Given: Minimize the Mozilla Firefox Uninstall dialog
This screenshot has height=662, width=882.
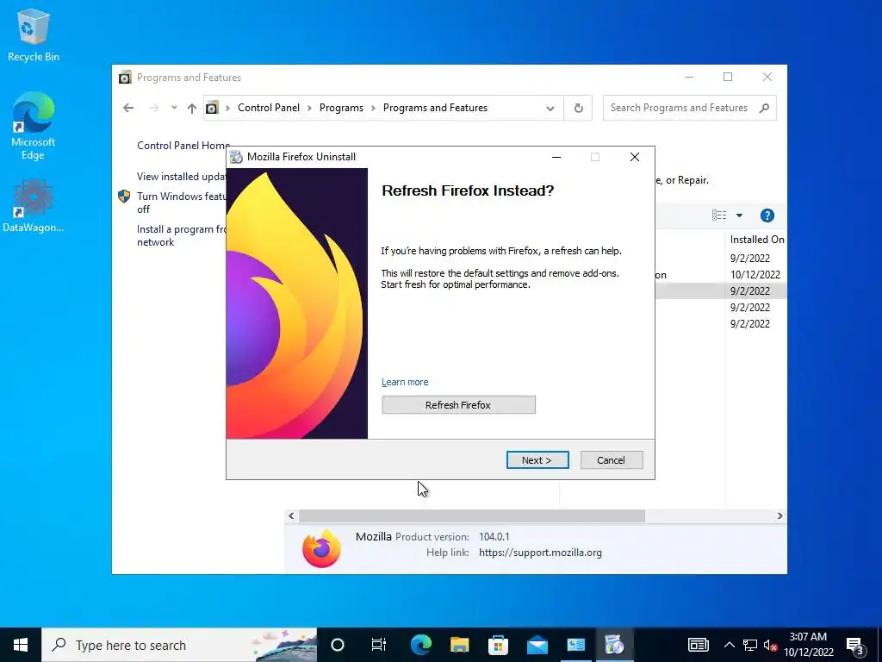Looking at the screenshot, I should [556, 157].
